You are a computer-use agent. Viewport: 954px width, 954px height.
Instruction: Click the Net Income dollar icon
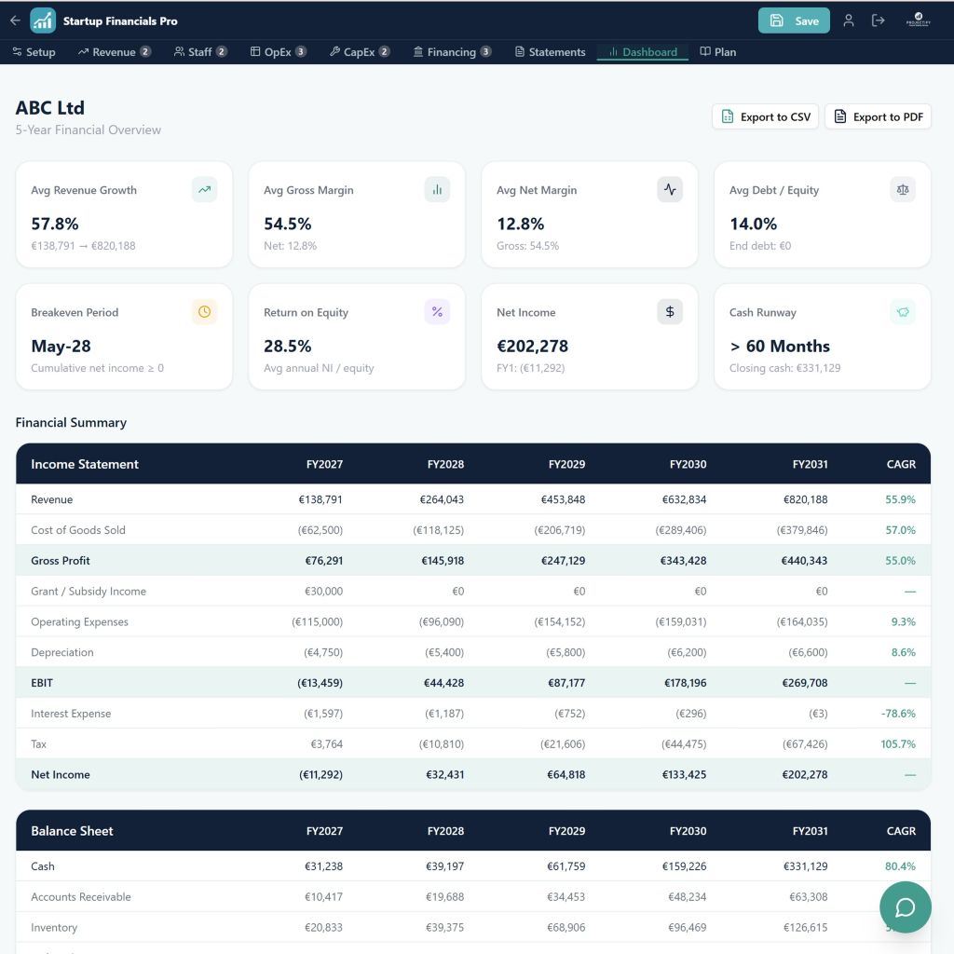[670, 312]
